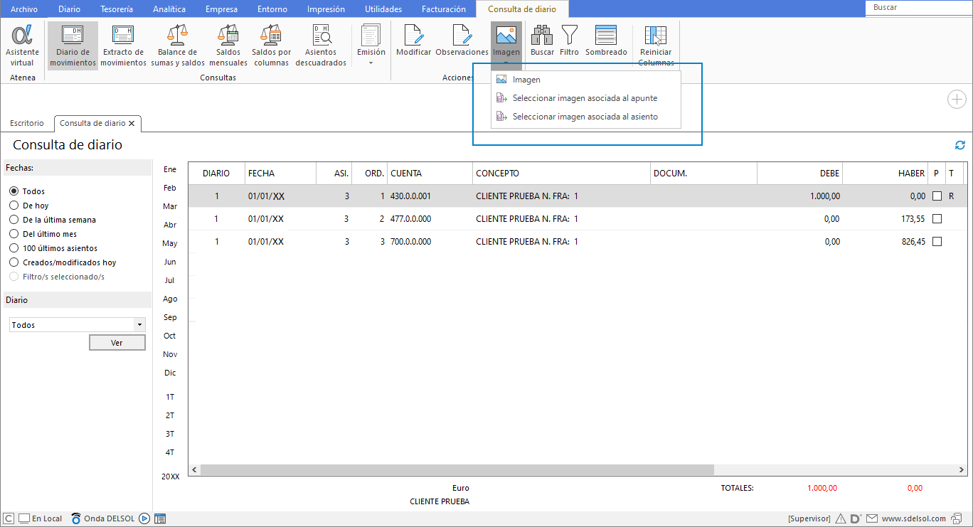Sort by the FECHA column header
Image resolution: width=973 pixels, height=527 pixels.
coord(280,173)
